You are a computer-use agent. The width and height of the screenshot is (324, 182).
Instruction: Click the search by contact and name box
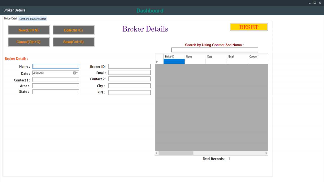(x=215, y=50)
